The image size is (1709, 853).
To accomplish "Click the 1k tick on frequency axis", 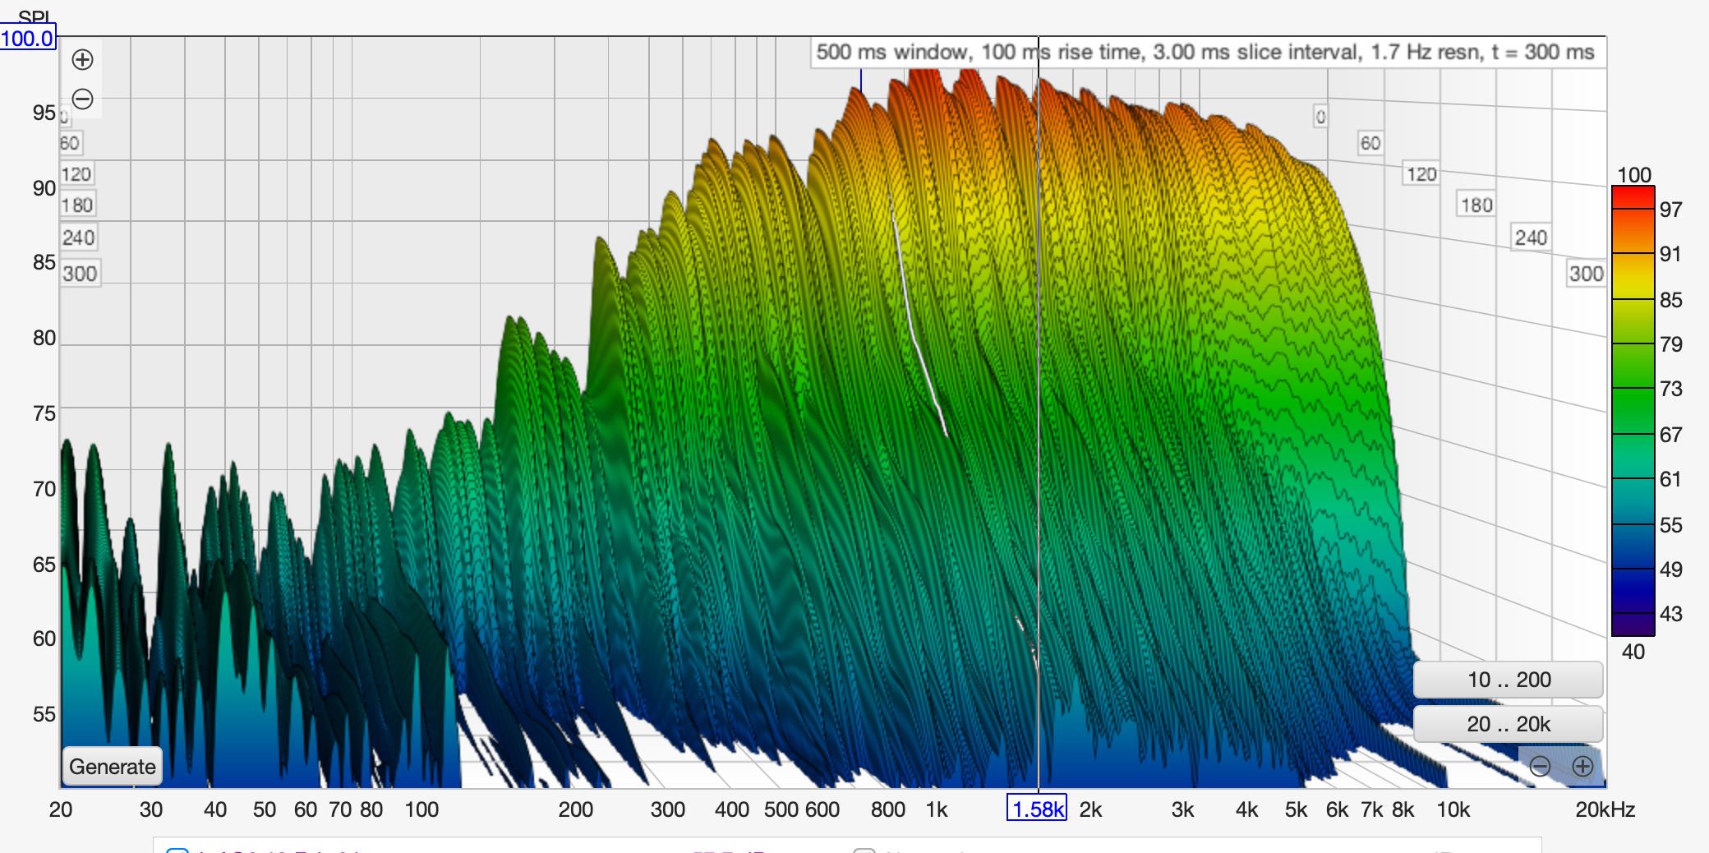I will click(x=937, y=809).
